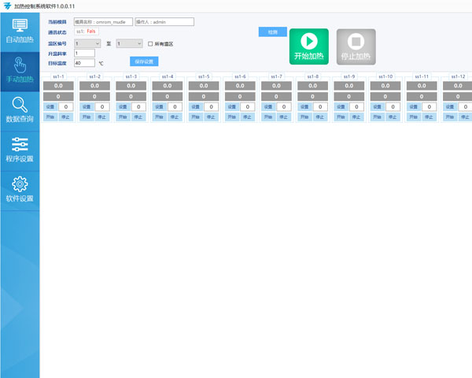Focus the 升温斜率 input field
The width and height of the screenshot is (472, 378).
tap(83, 53)
